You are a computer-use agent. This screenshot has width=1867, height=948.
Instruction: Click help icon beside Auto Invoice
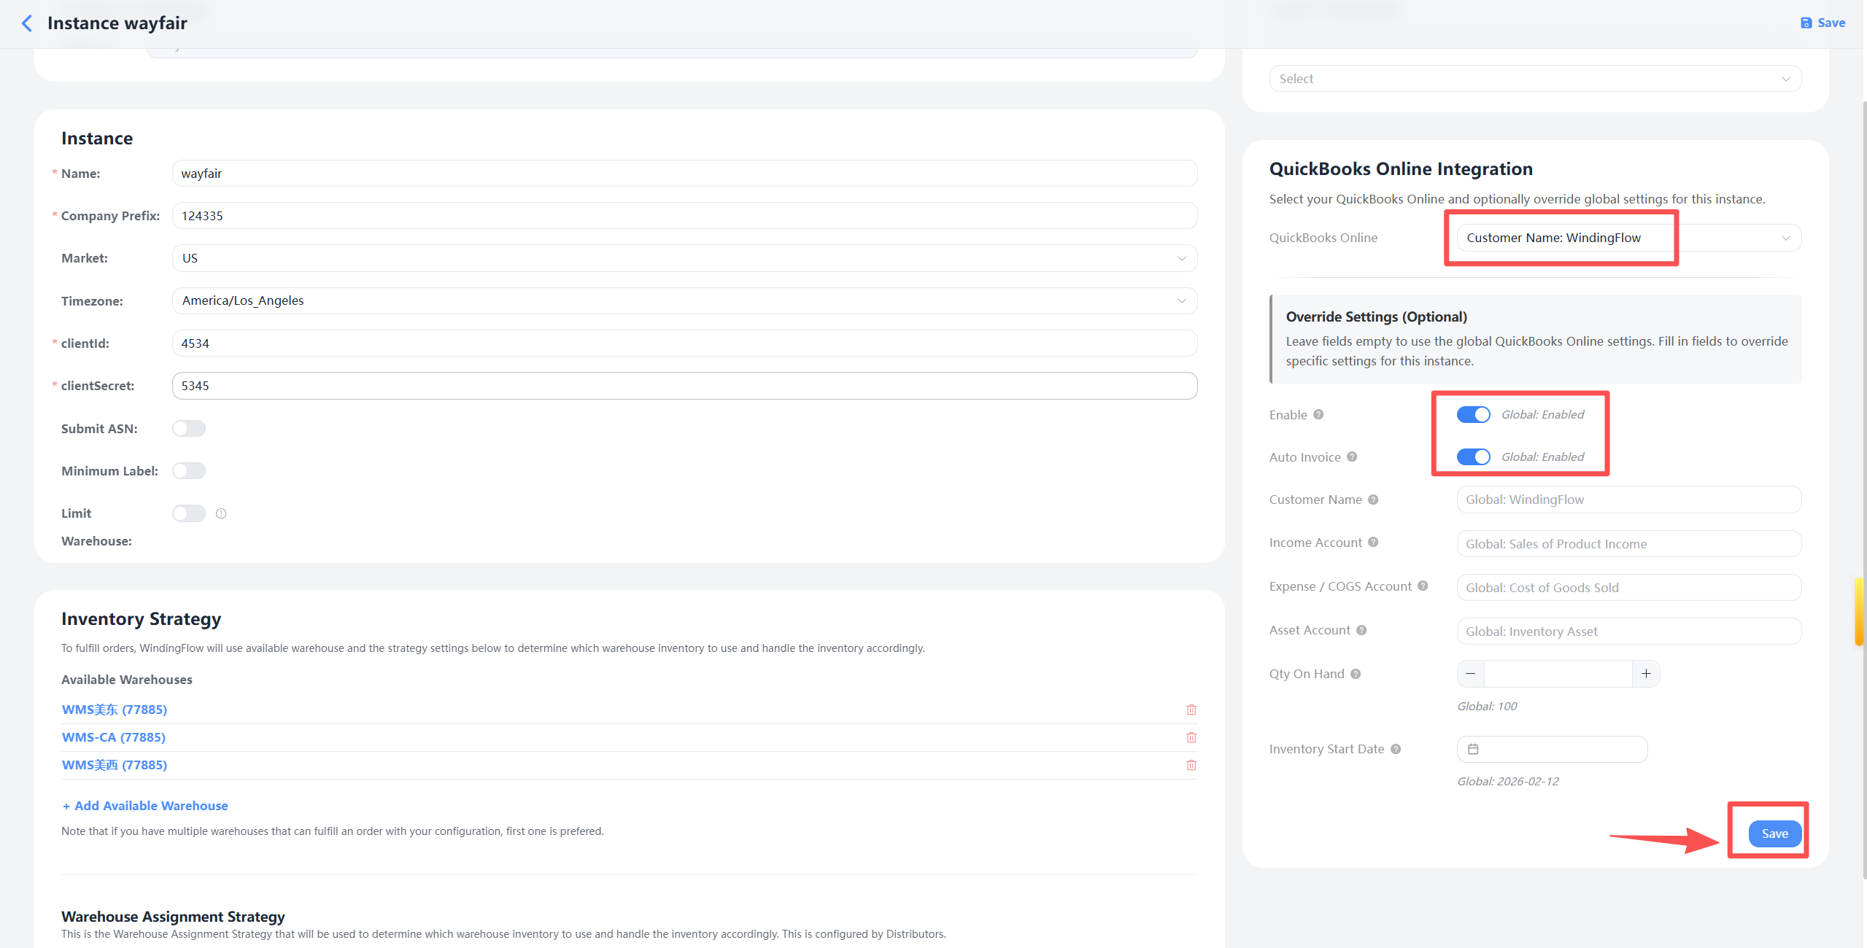click(1352, 457)
